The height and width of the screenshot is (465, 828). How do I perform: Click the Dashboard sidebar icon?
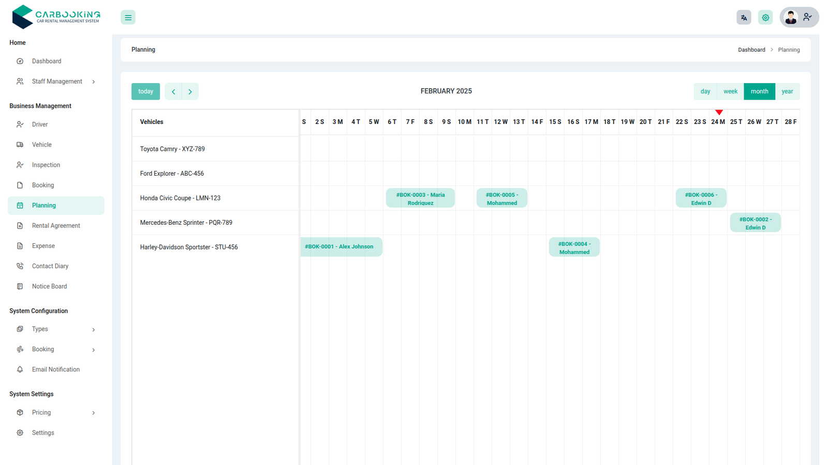tap(20, 61)
